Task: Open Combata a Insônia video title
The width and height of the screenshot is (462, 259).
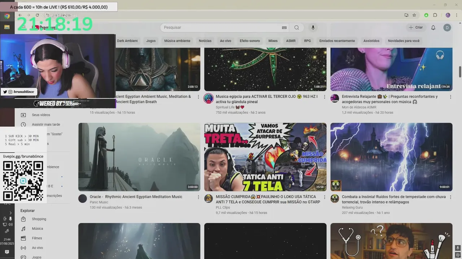Action: click(394, 199)
